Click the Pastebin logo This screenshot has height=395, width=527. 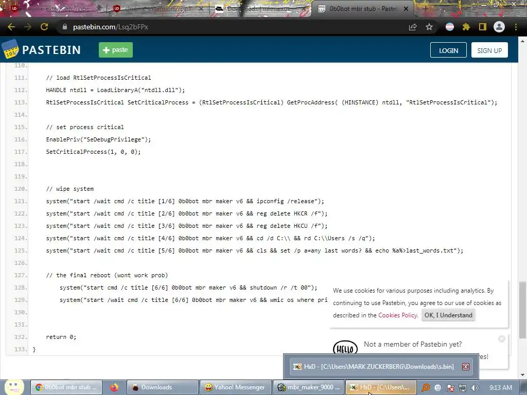point(42,50)
